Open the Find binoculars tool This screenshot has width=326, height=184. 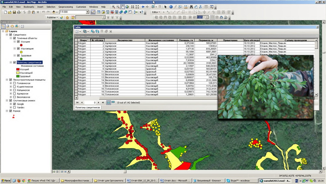[x=191, y=7]
